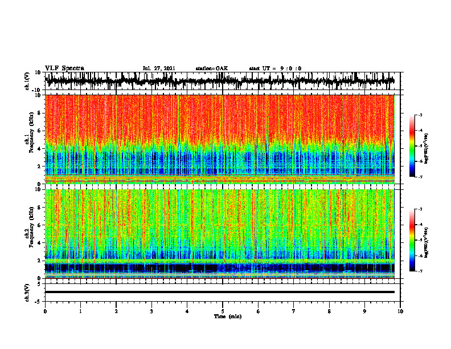
Task: Click the ch.1 voltage waveform trace
Action: pos(220,81)
